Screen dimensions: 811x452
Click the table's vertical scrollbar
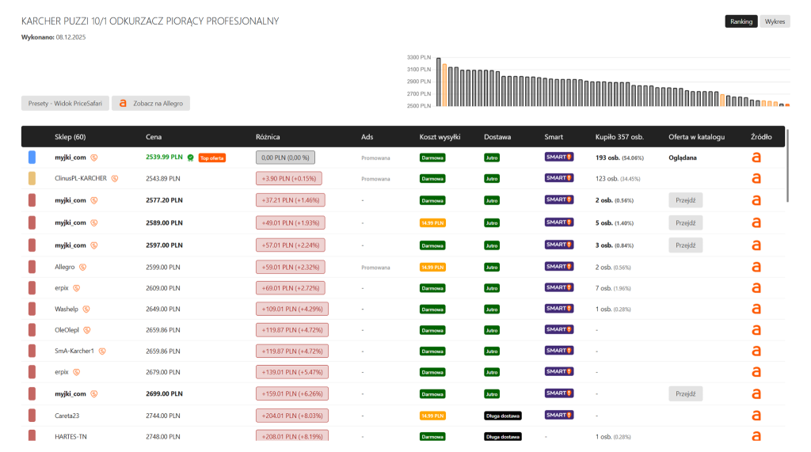(788, 174)
